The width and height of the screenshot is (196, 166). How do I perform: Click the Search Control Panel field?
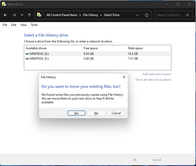click(x=173, y=15)
